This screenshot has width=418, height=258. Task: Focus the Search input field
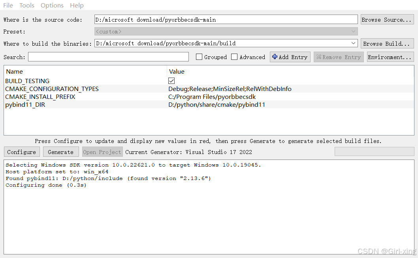point(108,57)
